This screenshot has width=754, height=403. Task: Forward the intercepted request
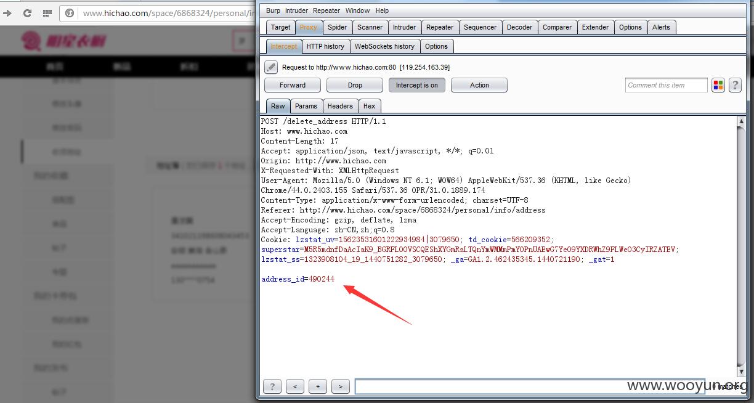(293, 85)
